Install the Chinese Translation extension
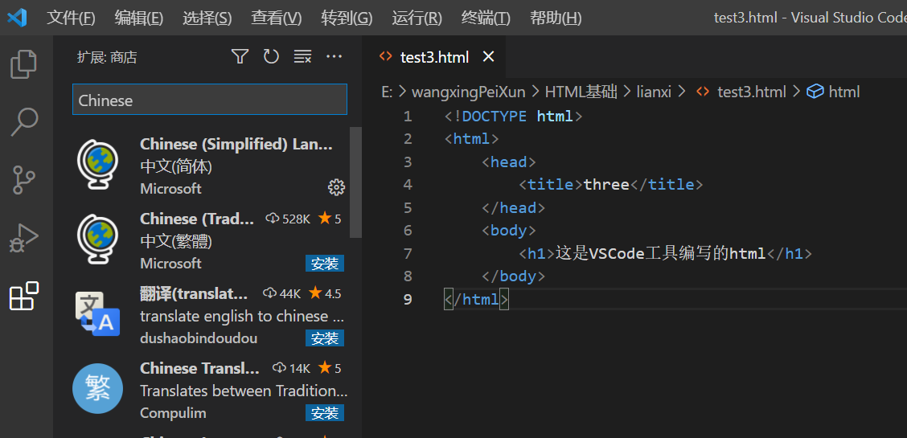Screen dimensions: 907x438 click(325, 412)
